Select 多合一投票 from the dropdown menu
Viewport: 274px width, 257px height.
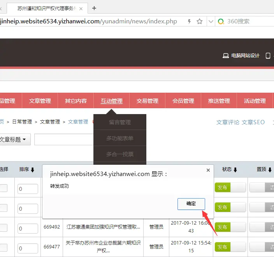[120, 154]
